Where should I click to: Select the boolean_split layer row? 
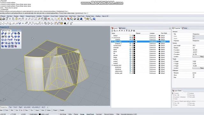click(141, 73)
